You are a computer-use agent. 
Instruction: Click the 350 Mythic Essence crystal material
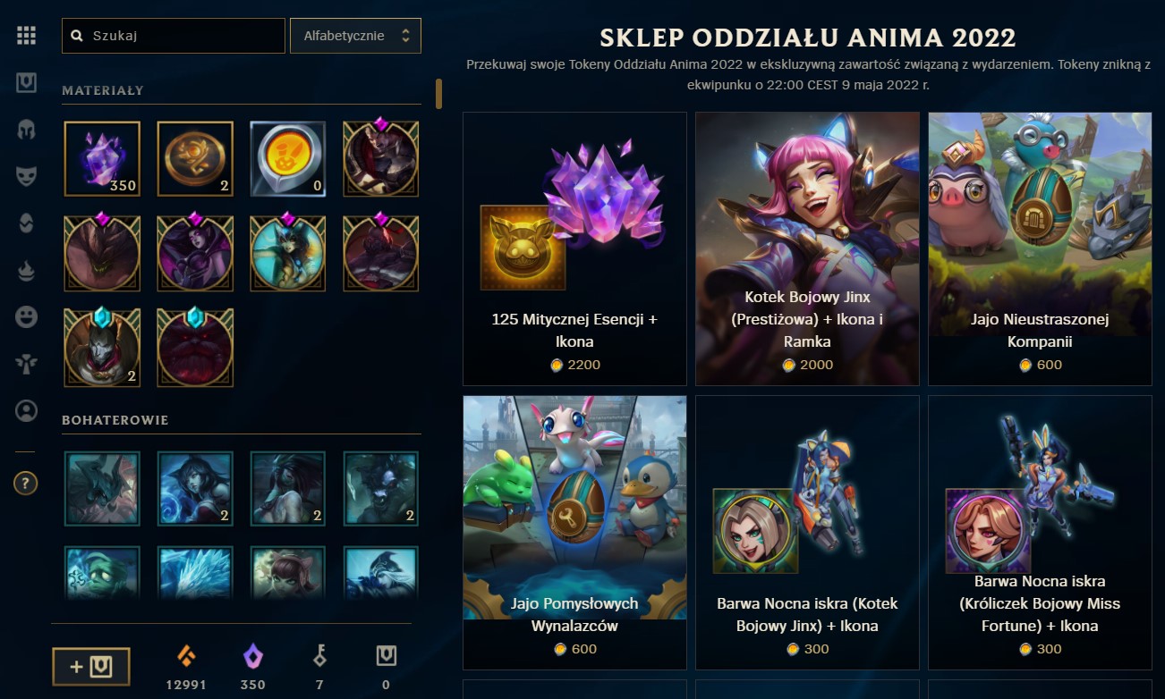[x=102, y=159]
